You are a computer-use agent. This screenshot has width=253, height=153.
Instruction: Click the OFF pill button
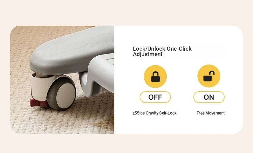(155, 97)
